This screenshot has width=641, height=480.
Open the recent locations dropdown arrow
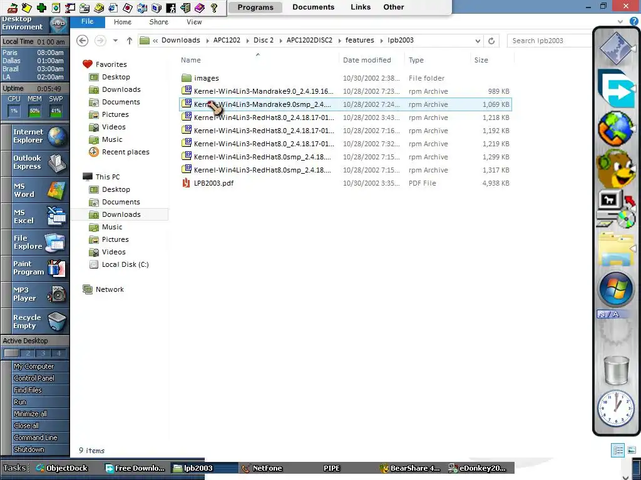click(x=115, y=41)
